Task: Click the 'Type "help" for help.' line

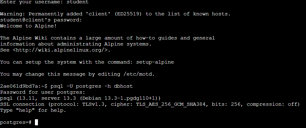Action: (x=33, y=110)
